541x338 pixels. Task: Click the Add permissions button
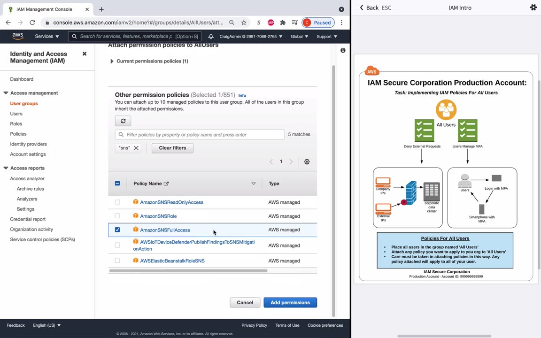coord(290,302)
